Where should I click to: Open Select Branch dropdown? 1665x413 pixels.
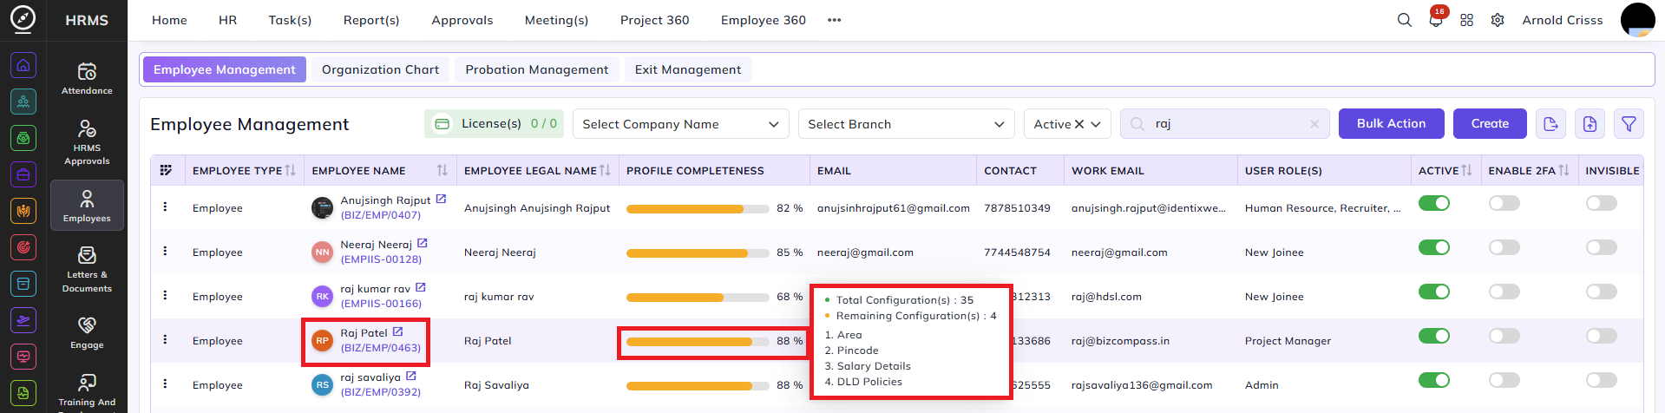click(907, 124)
